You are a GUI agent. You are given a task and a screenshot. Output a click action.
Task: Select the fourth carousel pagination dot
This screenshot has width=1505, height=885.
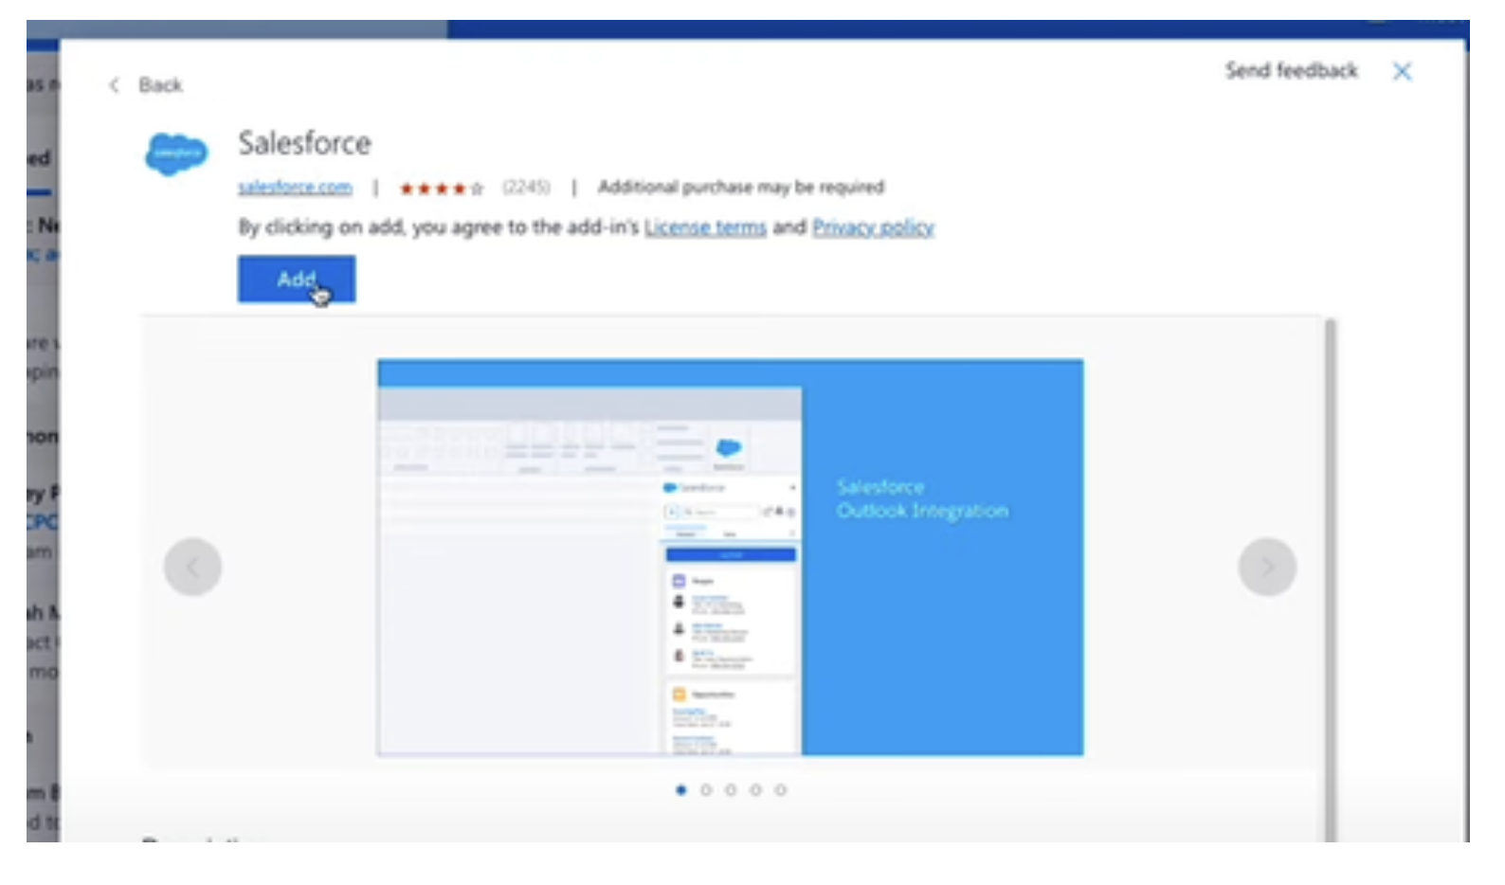tap(755, 790)
